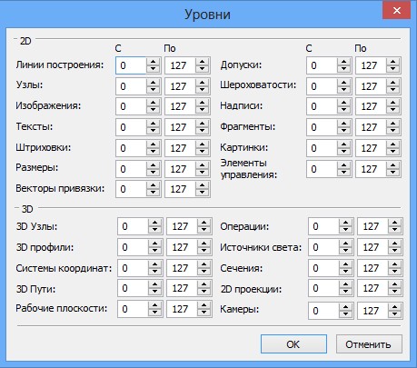Select the Размеры 'По' value field

[x=181, y=169]
